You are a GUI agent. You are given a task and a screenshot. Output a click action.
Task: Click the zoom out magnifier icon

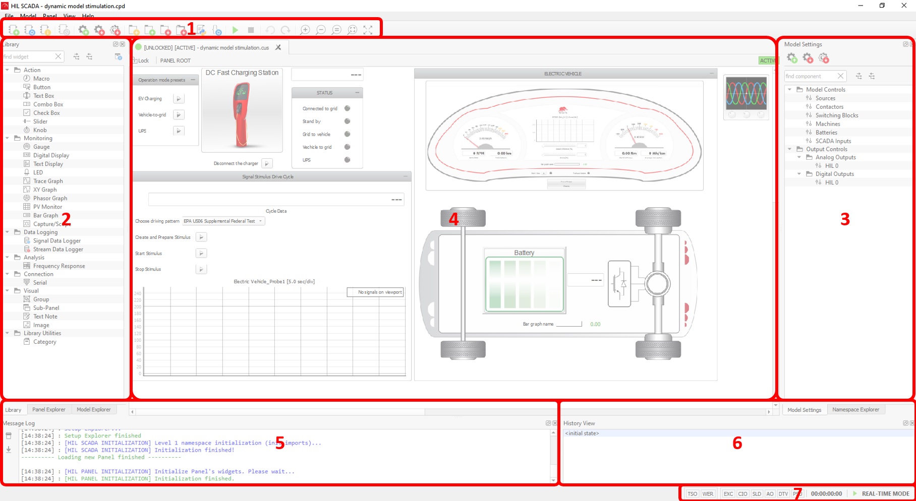321,30
